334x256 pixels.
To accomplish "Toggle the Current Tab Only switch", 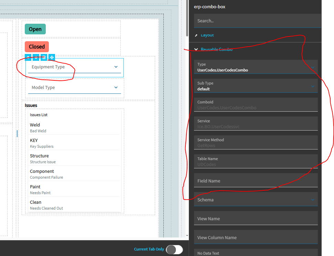I will click(174, 249).
